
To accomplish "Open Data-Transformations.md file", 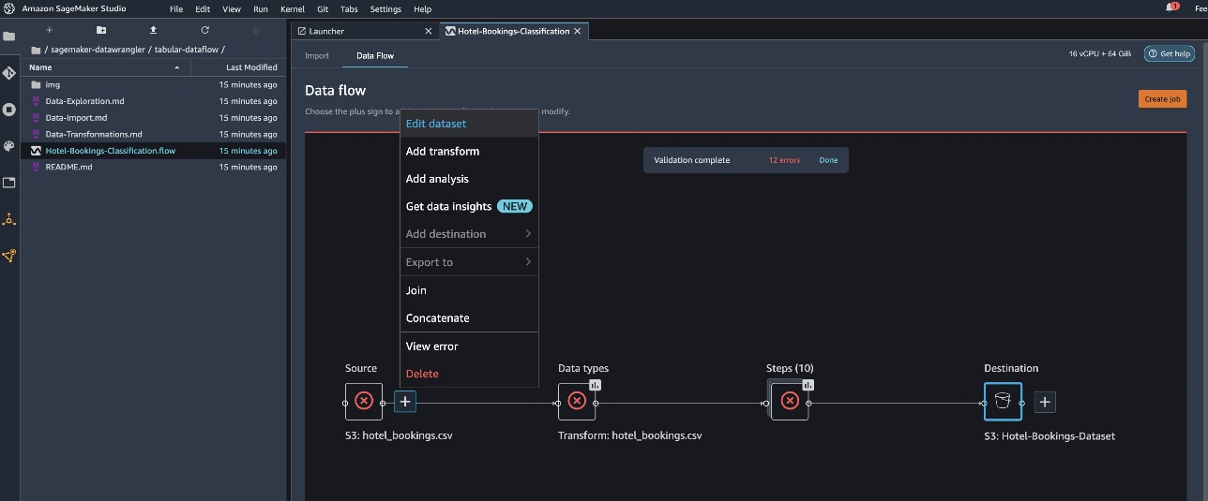I will tap(155, 134).
